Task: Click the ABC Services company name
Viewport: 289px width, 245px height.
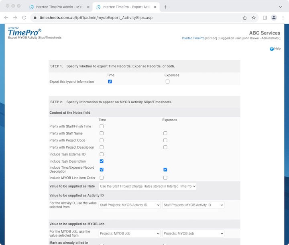Action: tap(265, 33)
